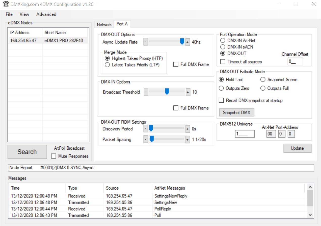Click the Packet Spacing slider thumb
Viewport: 321px width, 226px height.
pyautogui.click(x=152, y=139)
